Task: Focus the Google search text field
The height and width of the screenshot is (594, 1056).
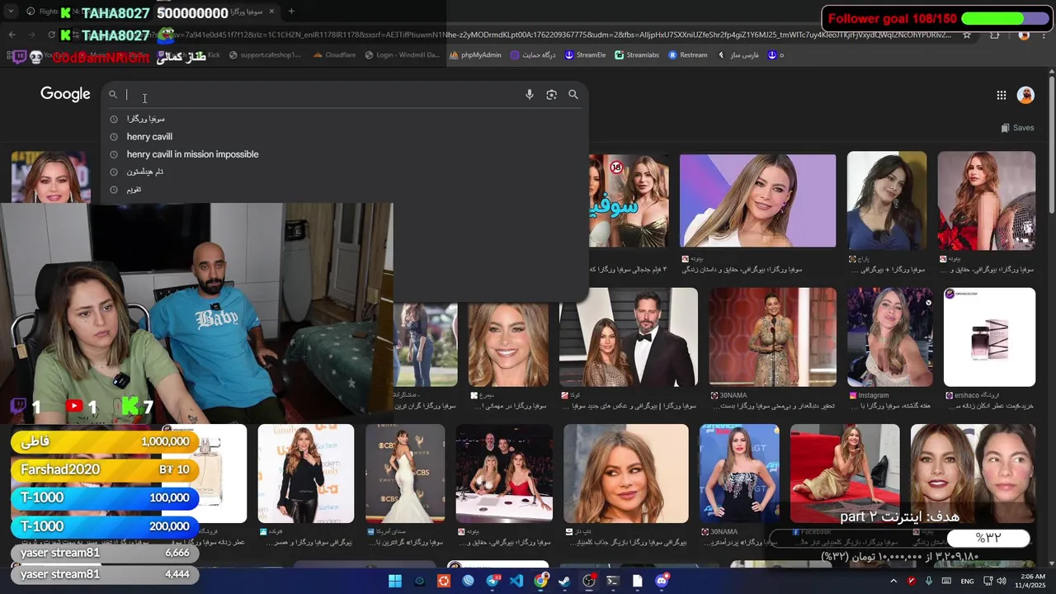Action: tap(322, 95)
